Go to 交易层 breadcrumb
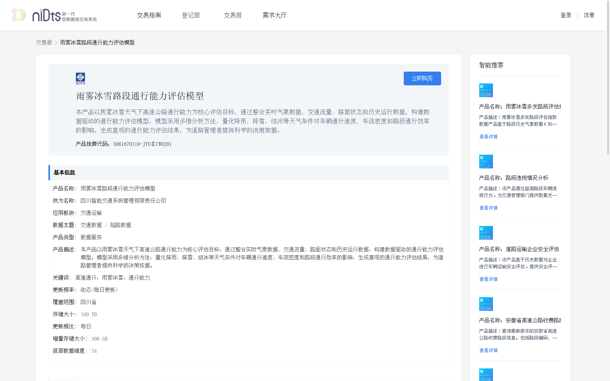 pos(44,43)
